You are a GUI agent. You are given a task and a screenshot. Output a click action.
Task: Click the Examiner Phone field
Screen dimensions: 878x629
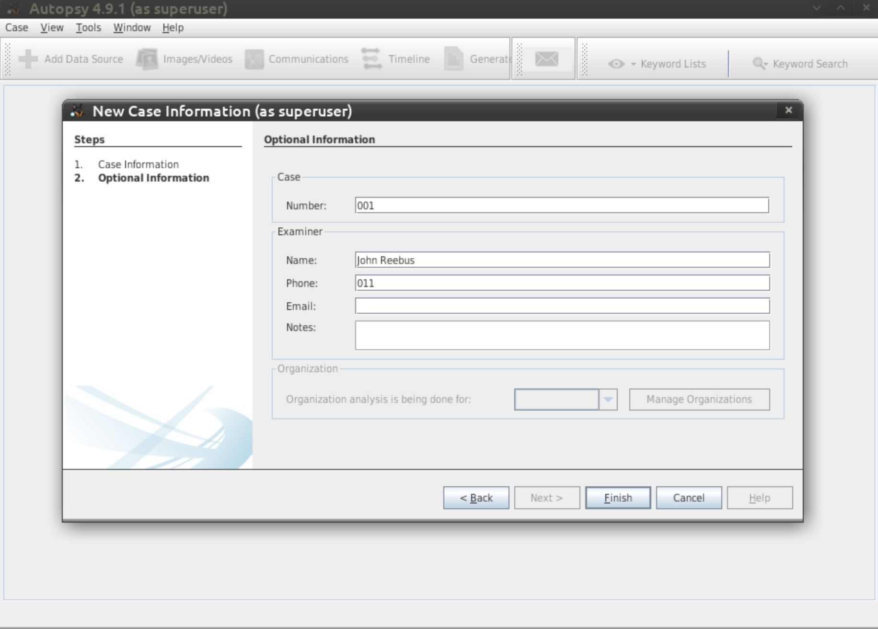[x=562, y=283]
